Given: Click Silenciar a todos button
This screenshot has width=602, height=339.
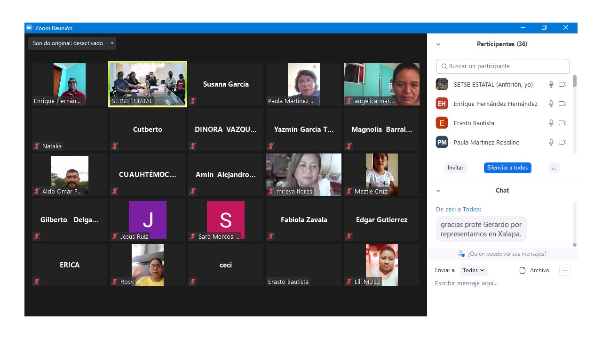Looking at the screenshot, I should [x=507, y=168].
